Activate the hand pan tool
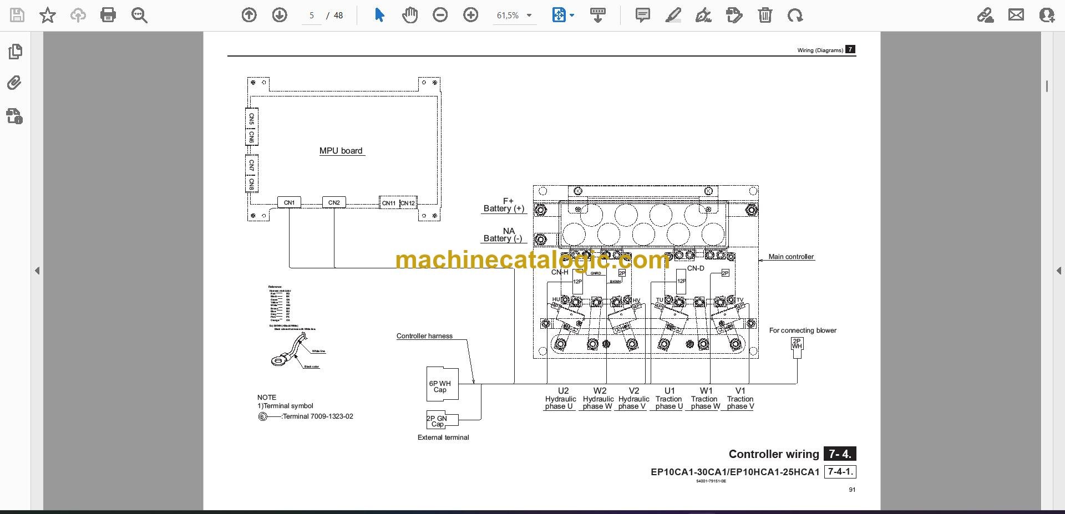Viewport: 1065px width, 514px height. coord(410,15)
